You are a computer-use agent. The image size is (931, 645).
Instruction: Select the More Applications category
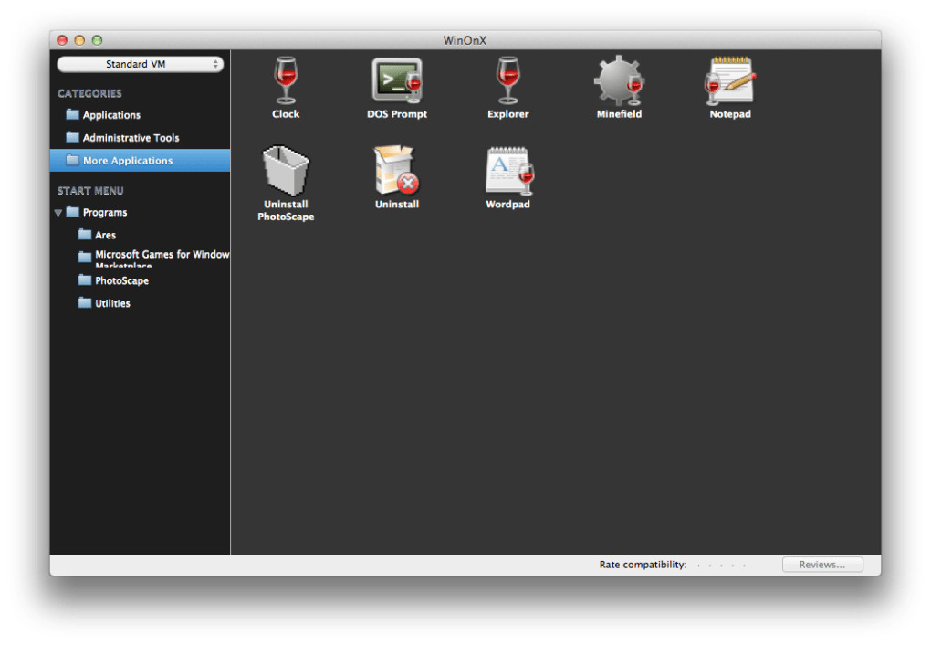click(x=141, y=161)
